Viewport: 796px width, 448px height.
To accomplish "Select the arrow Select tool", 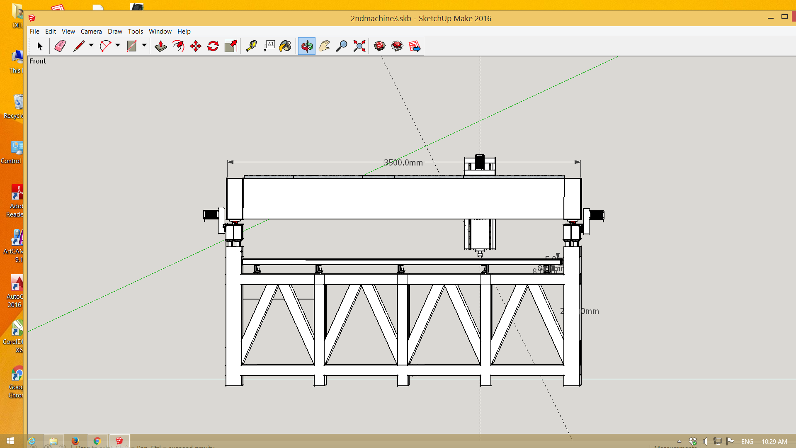I will click(x=40, y=46).
